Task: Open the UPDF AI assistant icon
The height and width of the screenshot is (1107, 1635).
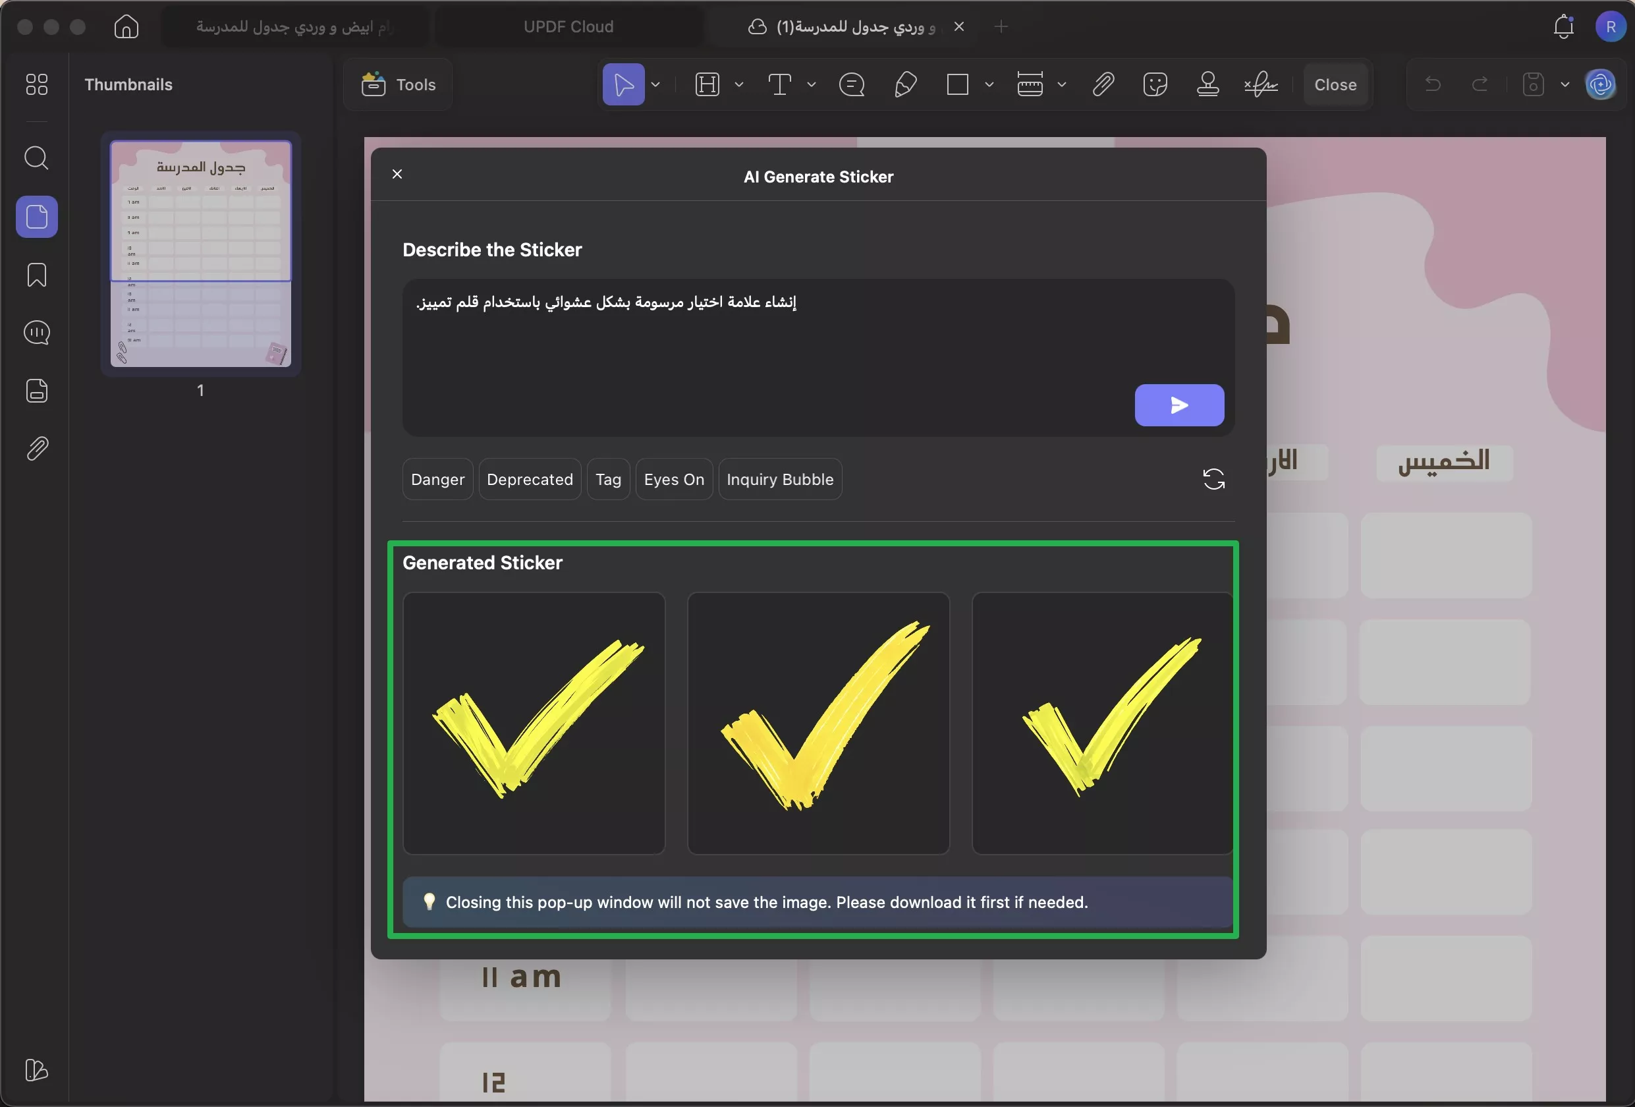Action: [1600, 84]
